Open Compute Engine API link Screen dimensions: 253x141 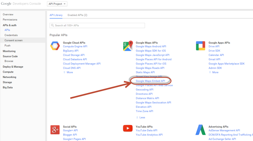click(75, 47)
